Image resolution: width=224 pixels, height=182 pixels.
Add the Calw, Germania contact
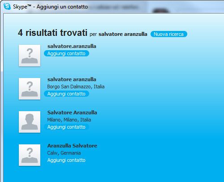point(66,160)
